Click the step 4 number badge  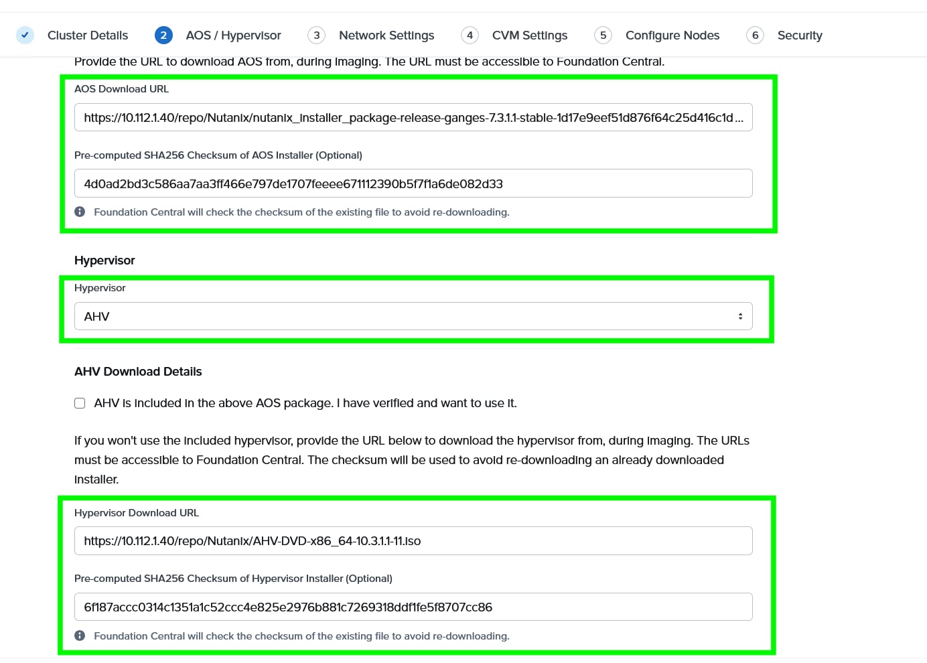(x=470, y=35)
